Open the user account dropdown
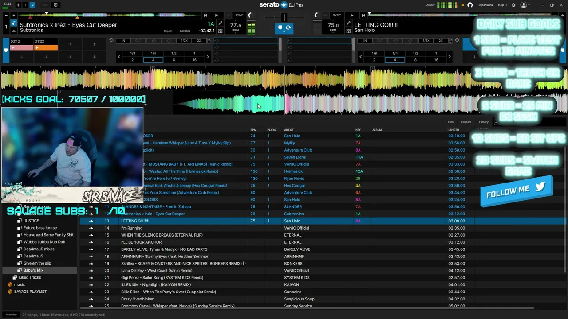This screenshot has height=319, width=568. [x=525, y=5]
